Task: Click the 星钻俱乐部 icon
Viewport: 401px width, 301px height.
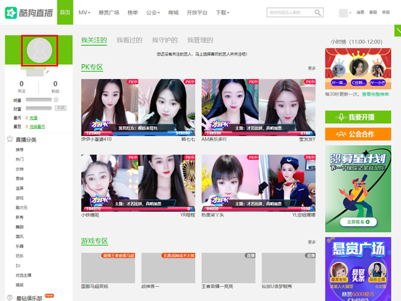Action: coord(10,297)
